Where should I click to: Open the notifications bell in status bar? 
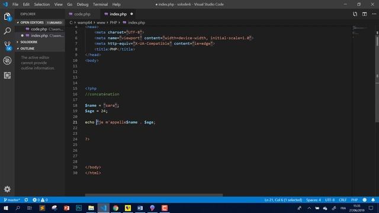click(373, 200)
